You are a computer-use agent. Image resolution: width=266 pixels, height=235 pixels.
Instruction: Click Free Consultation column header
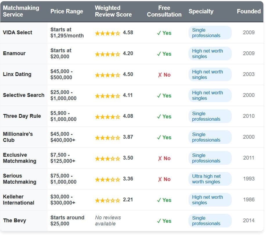tap(164, 11)
